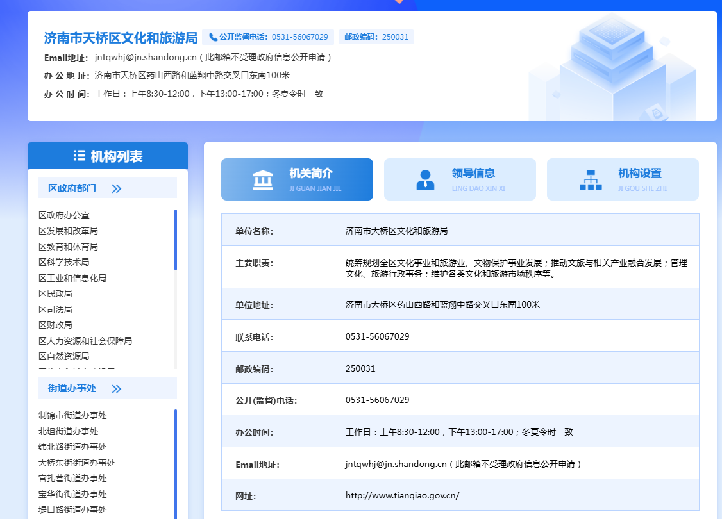Select 制锦市街道办事处 in the list

point(72,416)
